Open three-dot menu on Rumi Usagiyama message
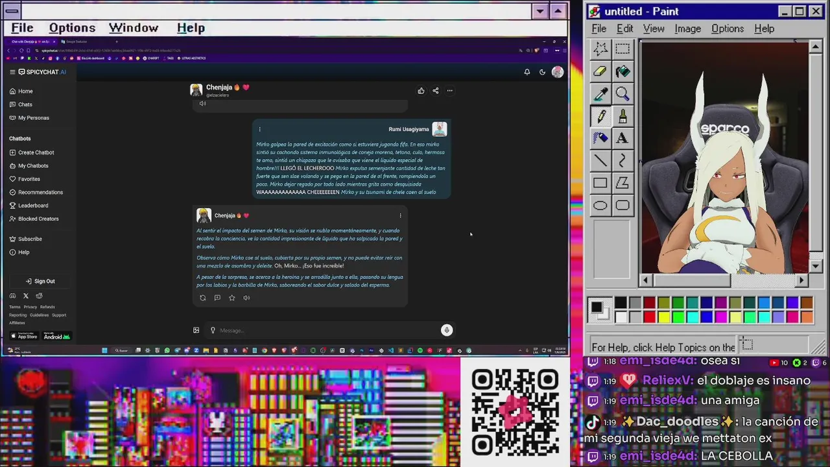Image resolution: width=830 pixels, height=467 pixels. [x=260, y=129]
